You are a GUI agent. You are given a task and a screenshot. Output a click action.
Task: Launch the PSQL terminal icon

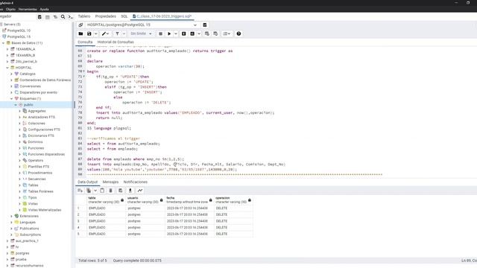point(71,17)
